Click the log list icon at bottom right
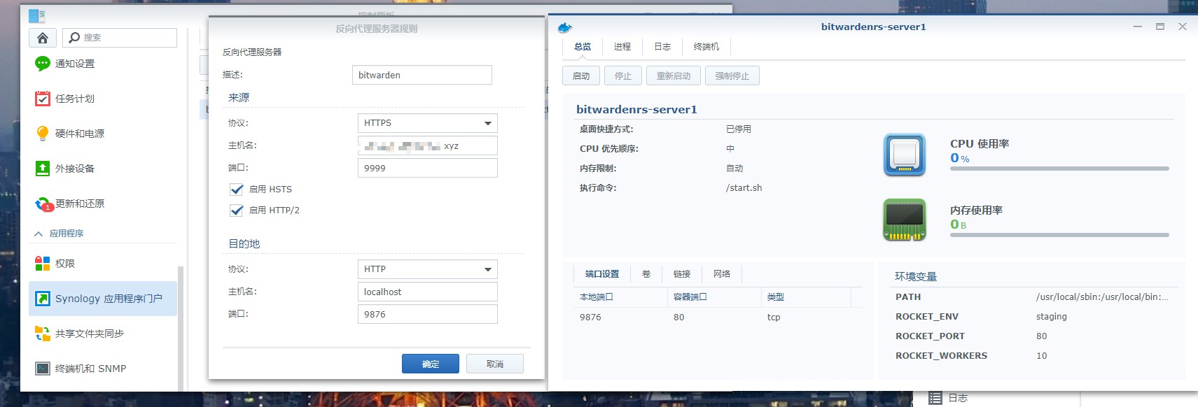The width and height of the screenshot is (1198, 407). point(935,398)
